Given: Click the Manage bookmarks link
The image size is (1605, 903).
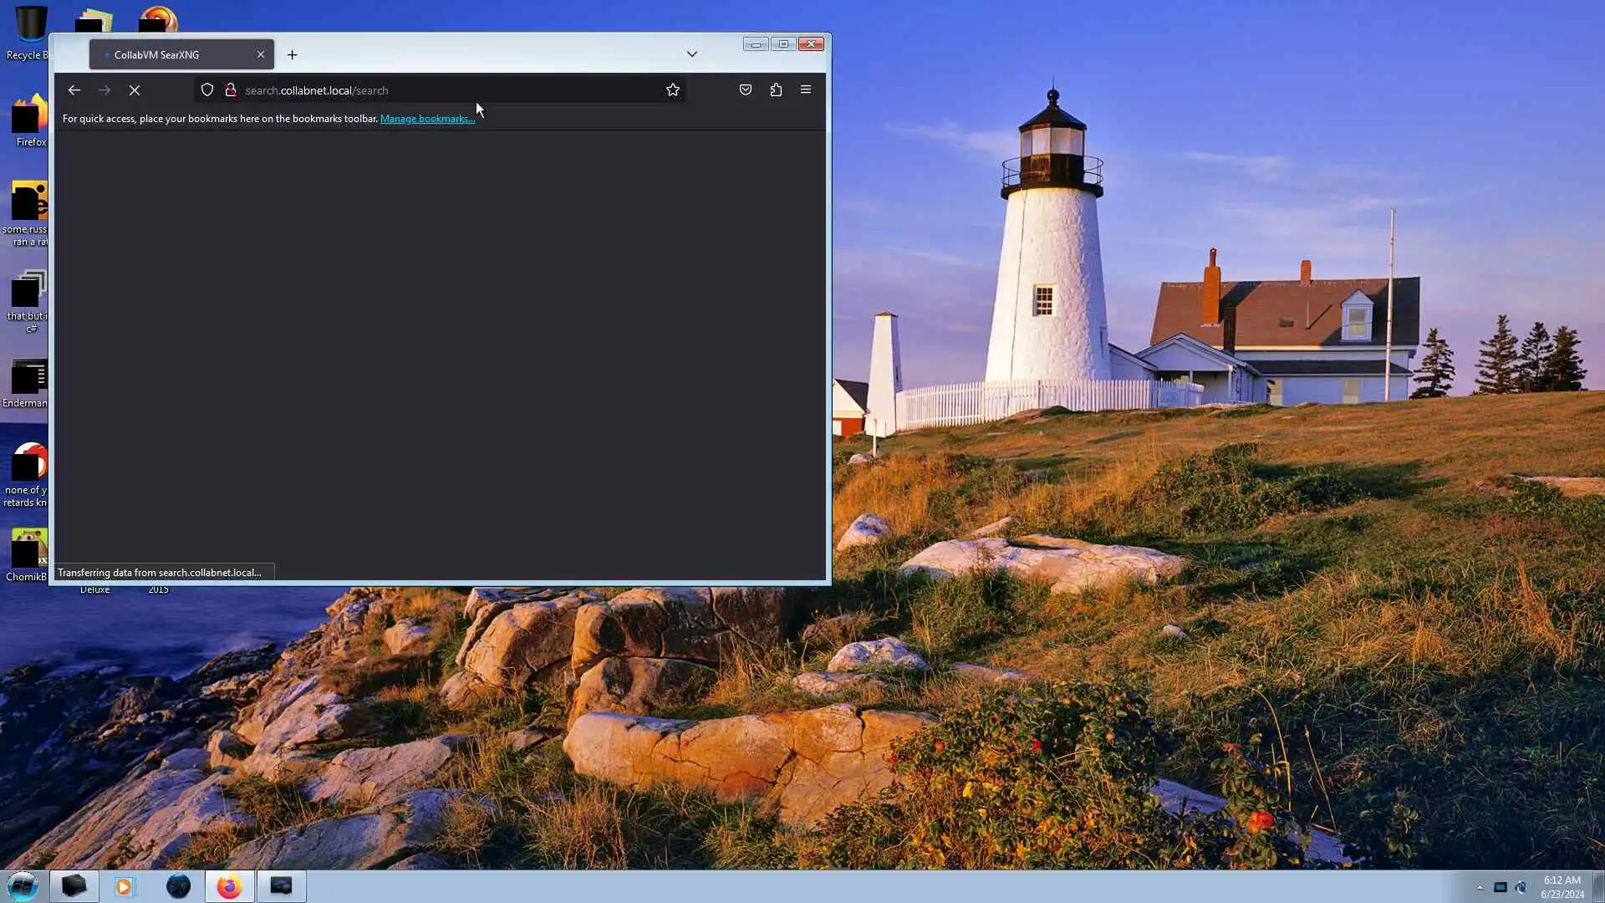Looking at the screenshot, I should (x=427, y=119).
